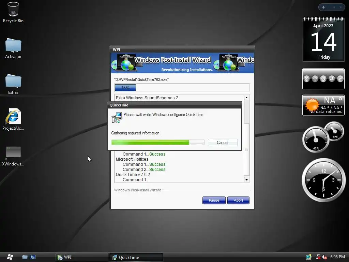Click the switch windows quick launch icon
The height and width of the screenshot is (262, 349).
point(33,257)
